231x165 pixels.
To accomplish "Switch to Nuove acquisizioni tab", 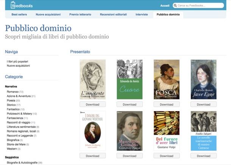I will 48,14.
